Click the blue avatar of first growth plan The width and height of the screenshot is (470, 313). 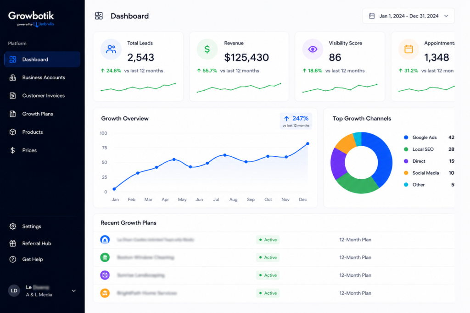[x=105, y=240]
